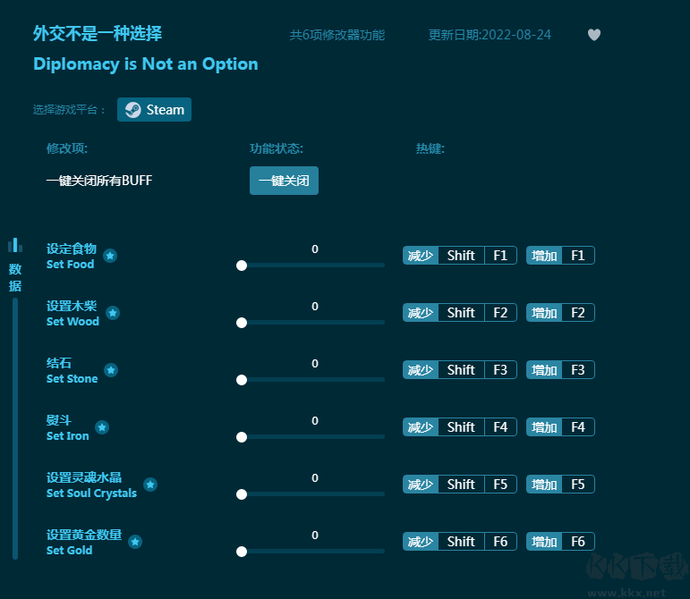This screenshot has width=690, height=599.
Task: Click the heart favorite icon
Action: pos(594,35)
